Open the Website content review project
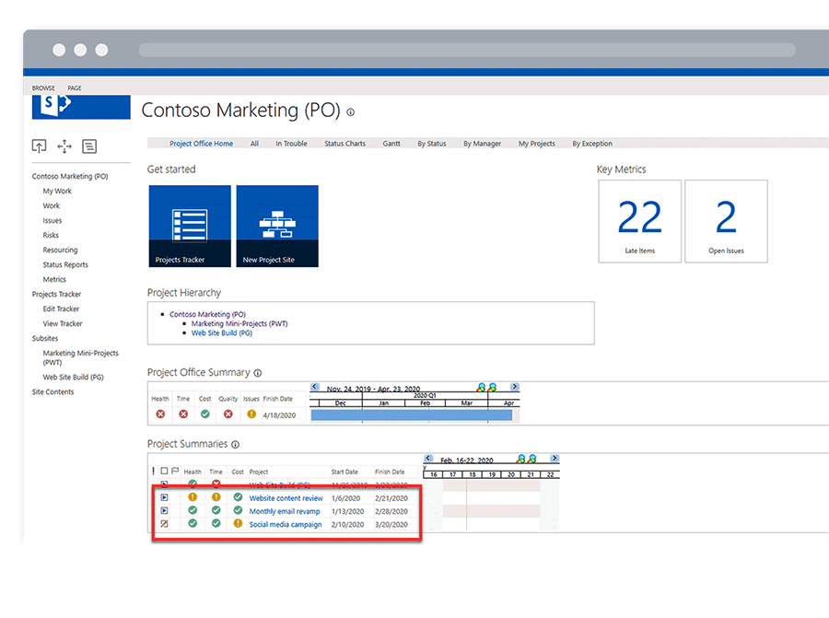Screen dimensions: 829x618 tap(286, 498)
